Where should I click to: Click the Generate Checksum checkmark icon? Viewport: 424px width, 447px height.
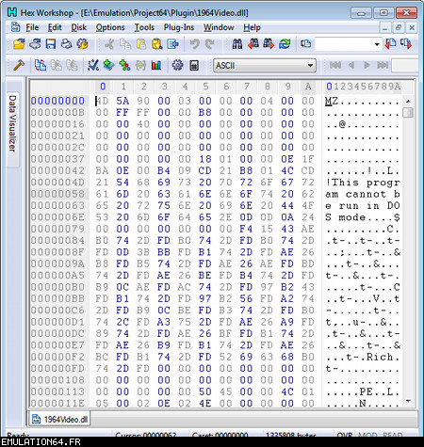[93, 65]
